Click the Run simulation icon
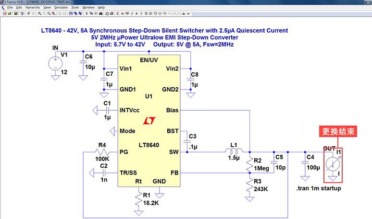372x219 pixels. coord(28,13)
